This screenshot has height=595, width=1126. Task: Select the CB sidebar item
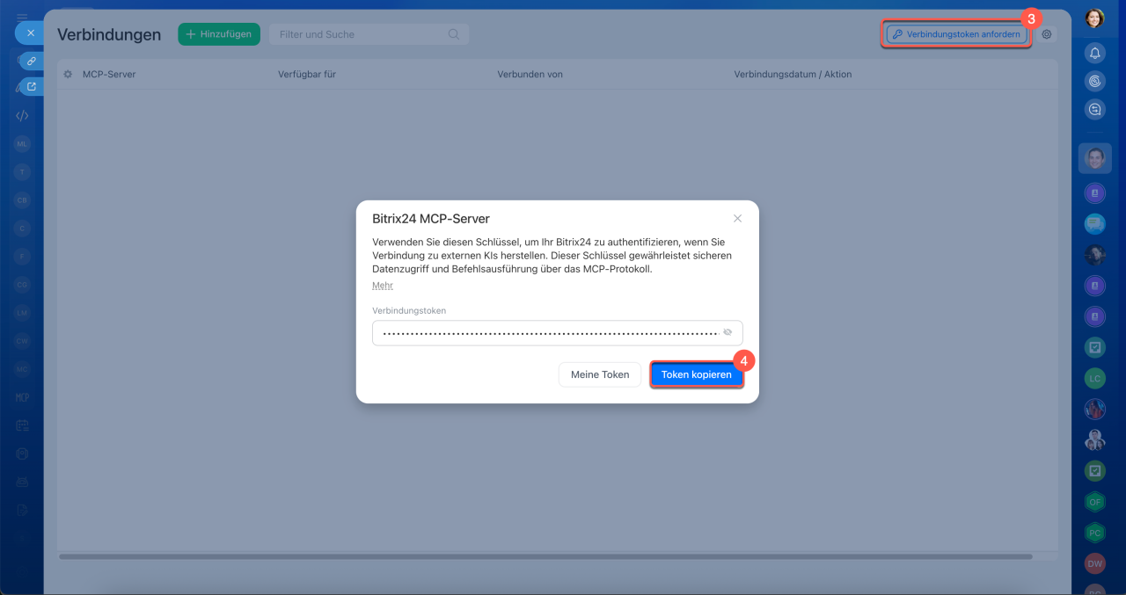(22, 200)
